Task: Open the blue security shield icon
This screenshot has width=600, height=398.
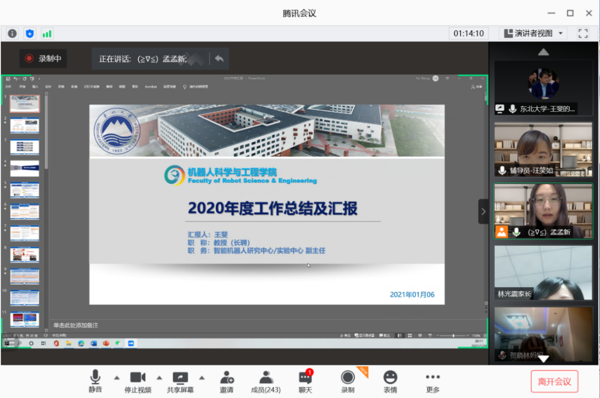Action: (30, 34)
